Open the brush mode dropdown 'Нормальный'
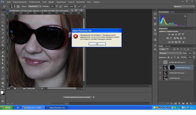This screenshot has height=115, width=196. point(35,6)
